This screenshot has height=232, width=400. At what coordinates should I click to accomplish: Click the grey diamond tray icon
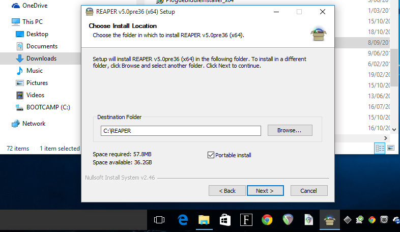[348, 219]
